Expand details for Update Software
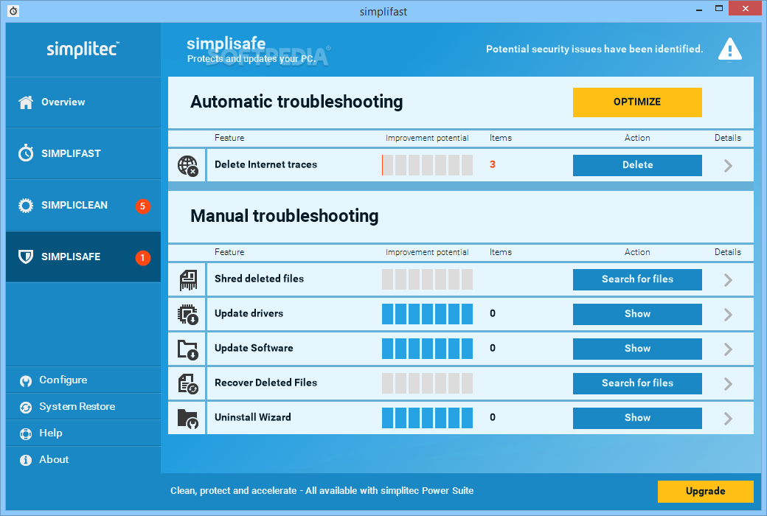Image resolution: width=767 pixels, height=516 pixels. tap(728, 349)
